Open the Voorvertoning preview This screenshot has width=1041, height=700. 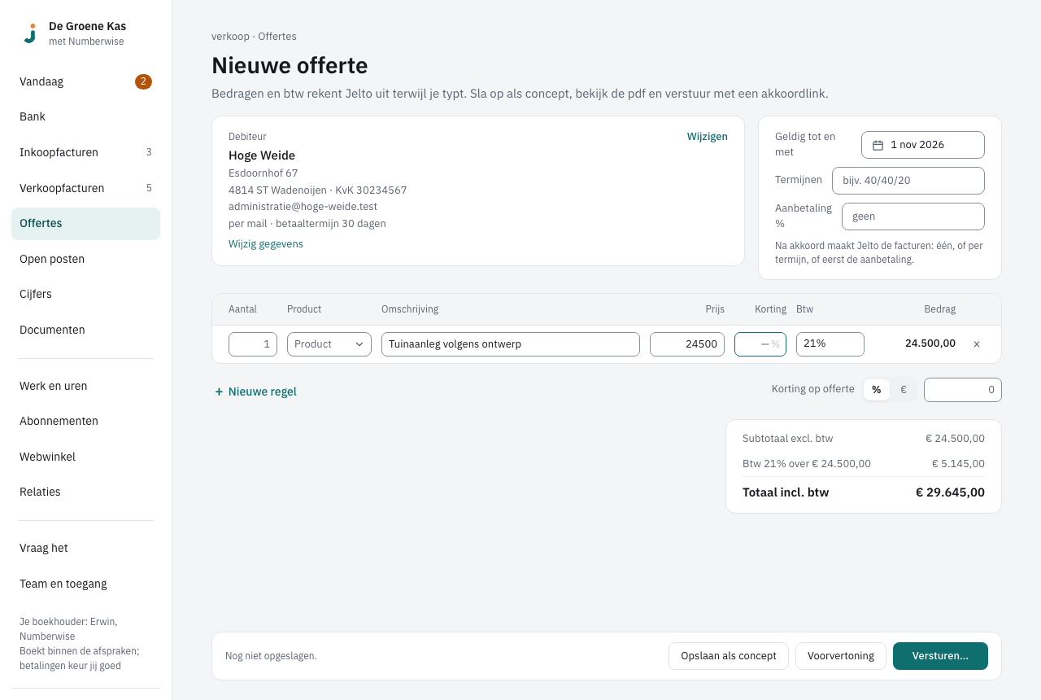coord(841,656)
